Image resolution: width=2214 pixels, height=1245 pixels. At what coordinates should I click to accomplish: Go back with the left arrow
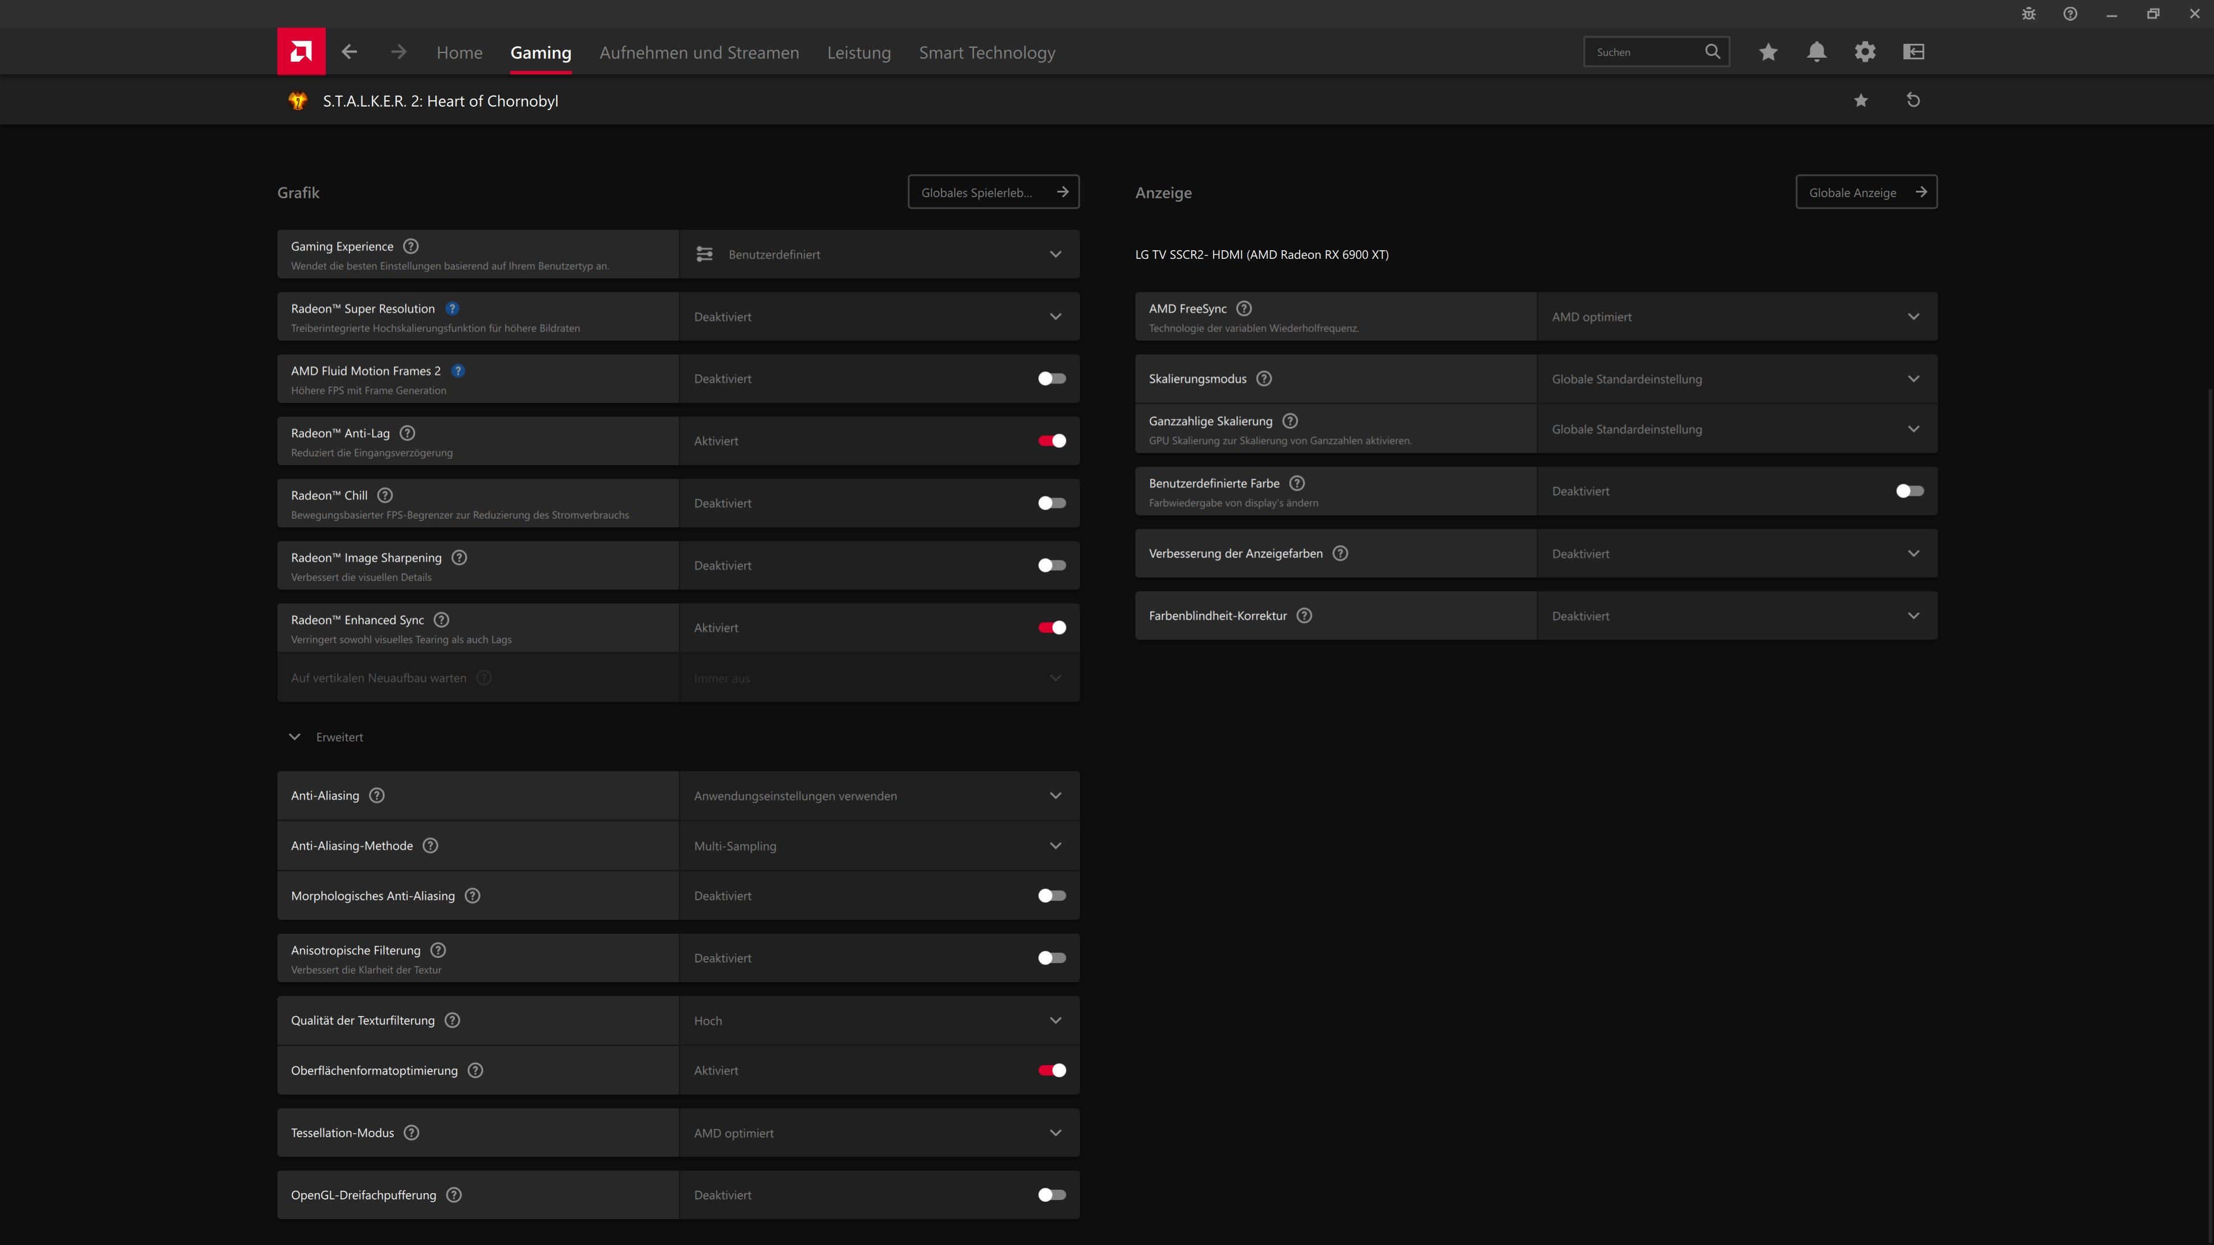pyautogui.click(x=349, y=51)
